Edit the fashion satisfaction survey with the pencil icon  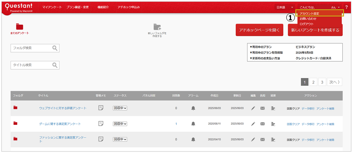253,139
